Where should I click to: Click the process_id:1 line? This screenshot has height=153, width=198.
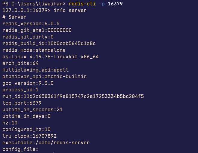pyautogui.click(x=20, y=90)
